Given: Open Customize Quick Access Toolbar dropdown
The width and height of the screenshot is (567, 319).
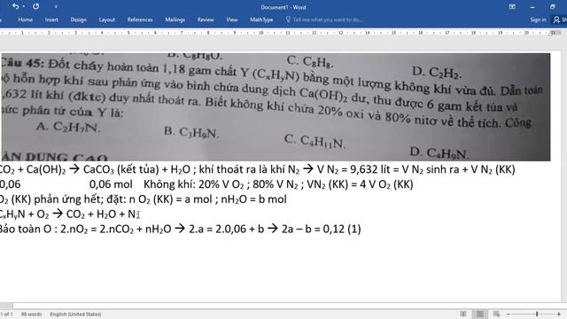Looking at the screenshot, I should (x=56, y=6).
